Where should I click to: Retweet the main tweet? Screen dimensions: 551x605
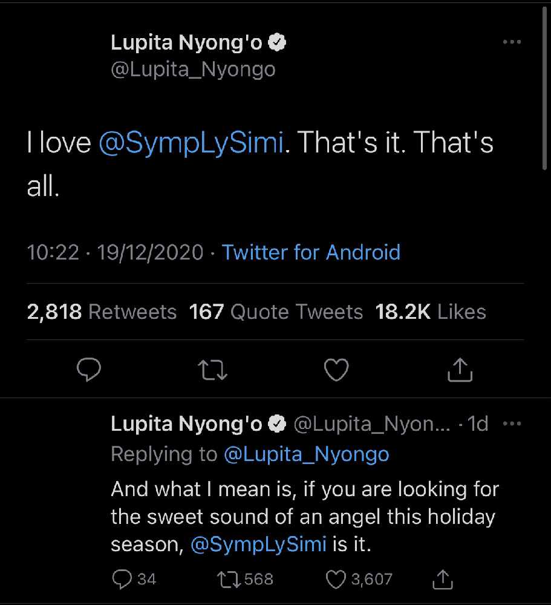click(x=214, y=370)
